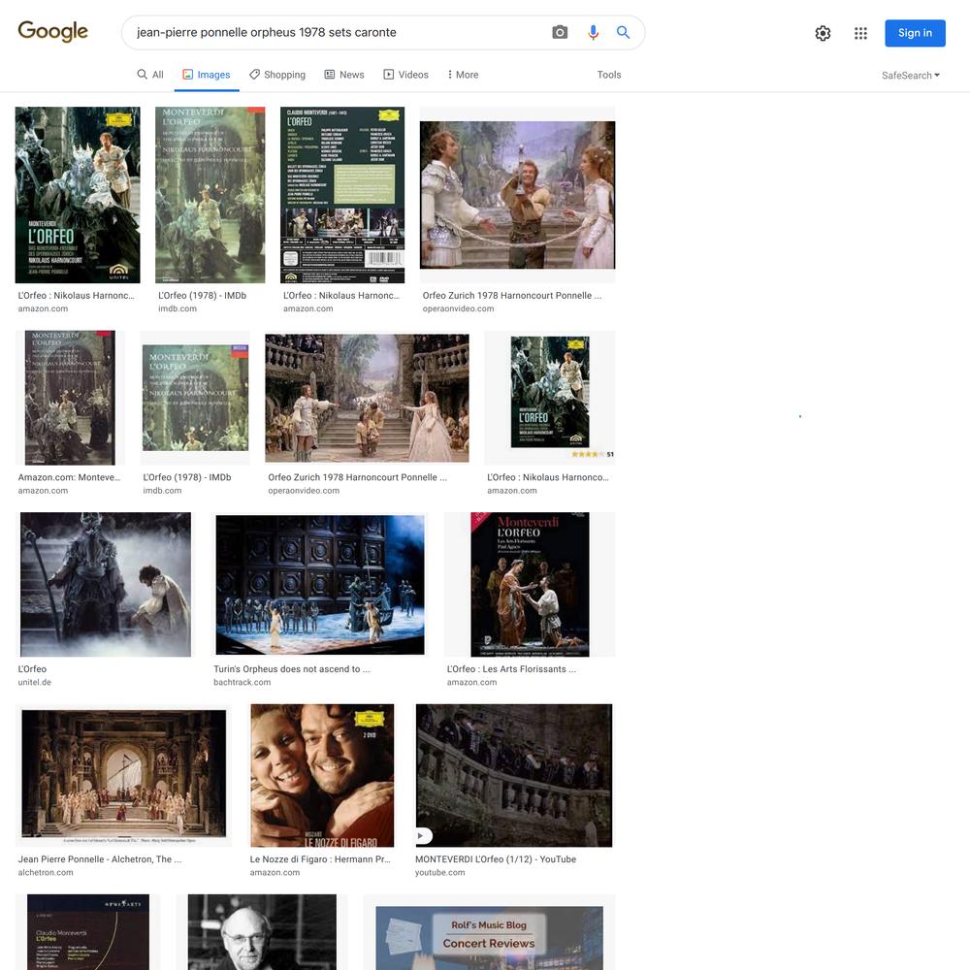This screenshot has width=970, height=970.
Task: Open L'Orfeo cover thumbnail with star rating
Action: click(x=550, y=397)
